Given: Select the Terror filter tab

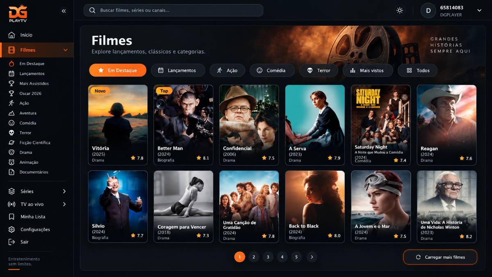Looking at the screenshot, I should tap(319, 70).
